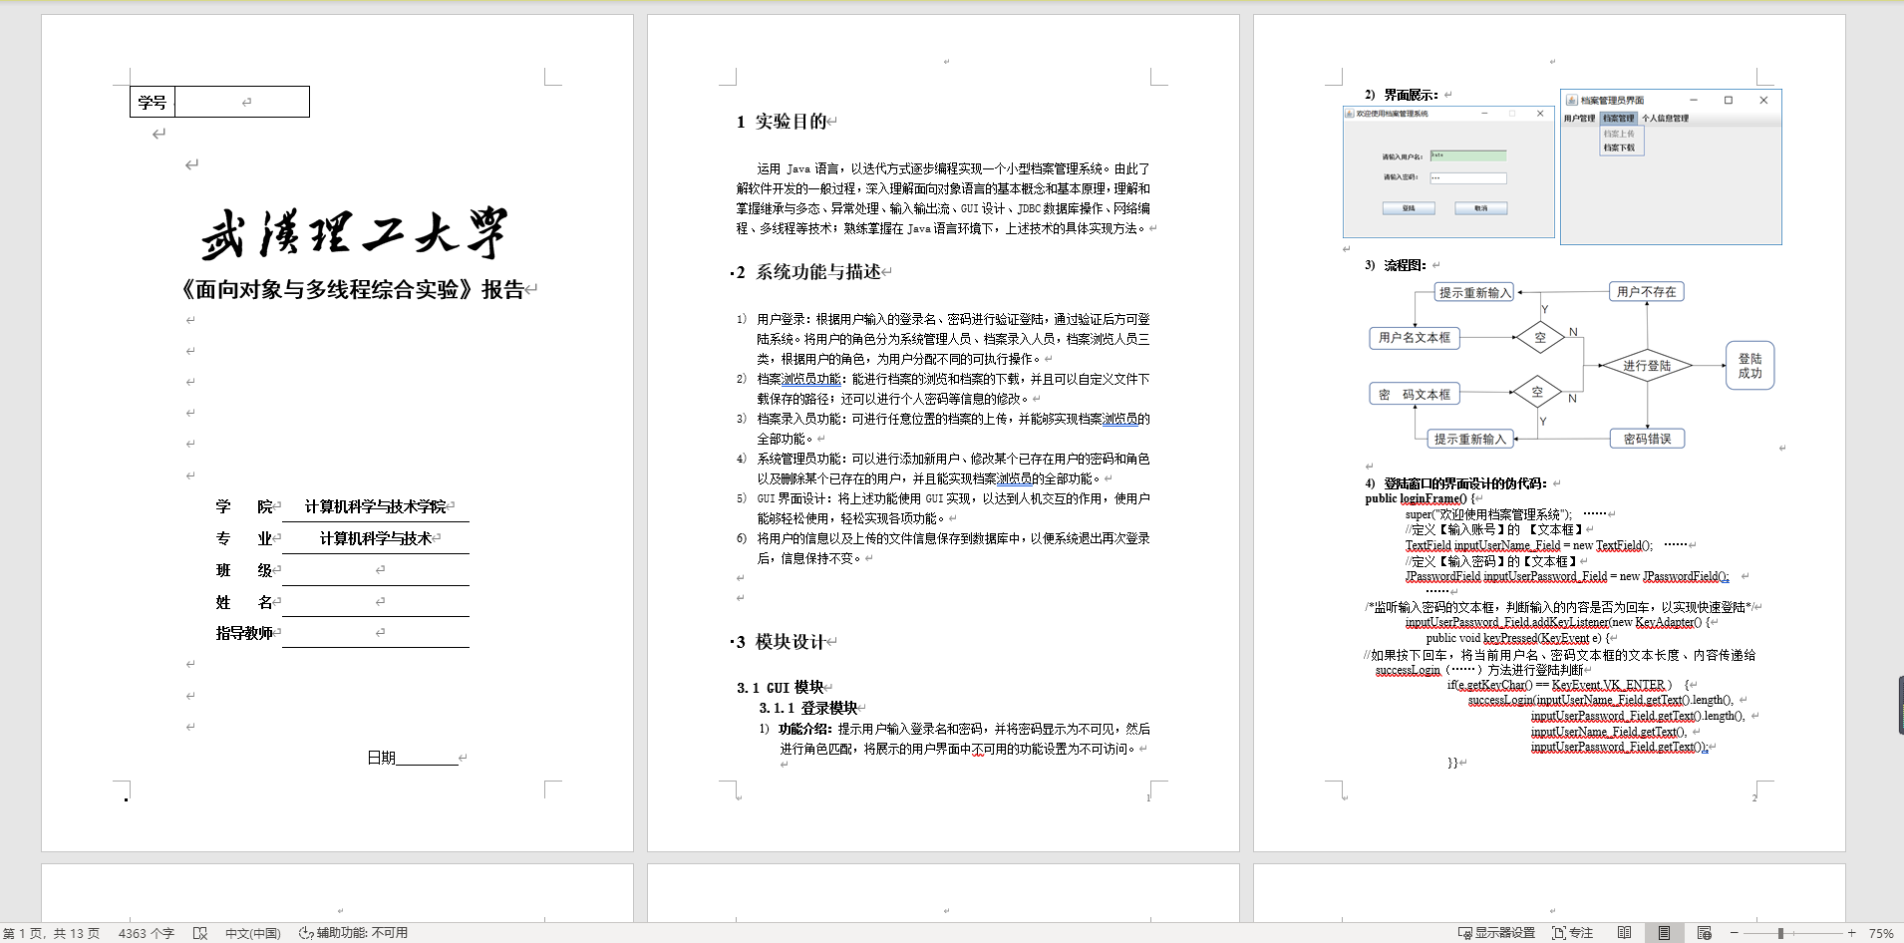Click the 档案录入员功能 list item
Image resolution: width=1904 pixels, height=943 pixels.
pyautogui.click(x=952, y=429)
